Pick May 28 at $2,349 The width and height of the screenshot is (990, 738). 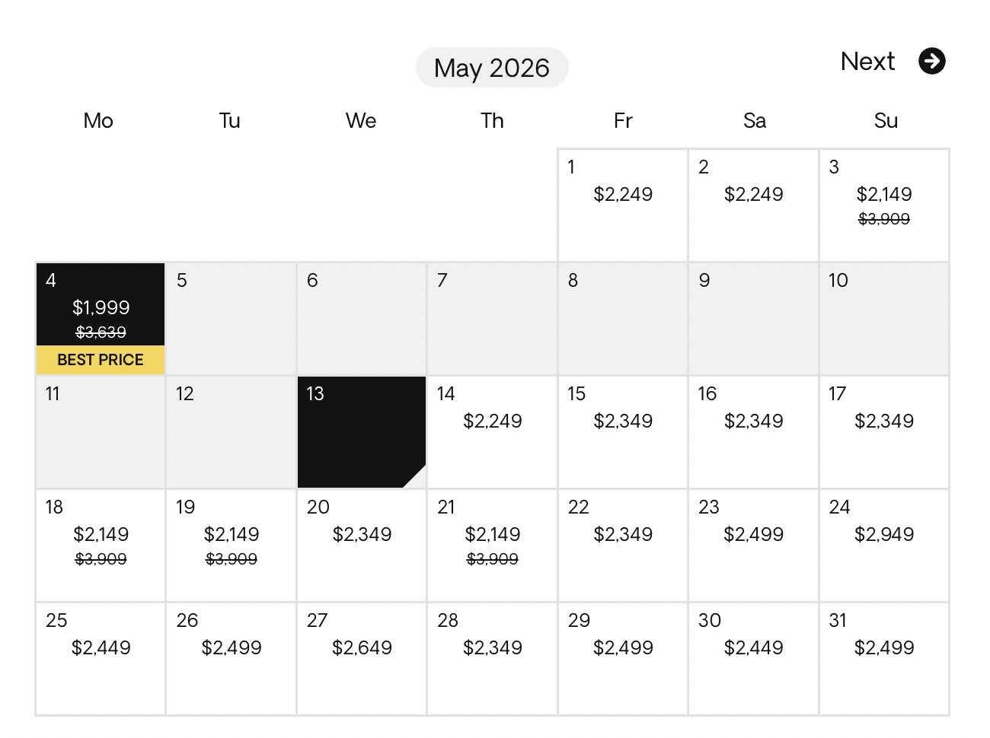pos(492,659)
